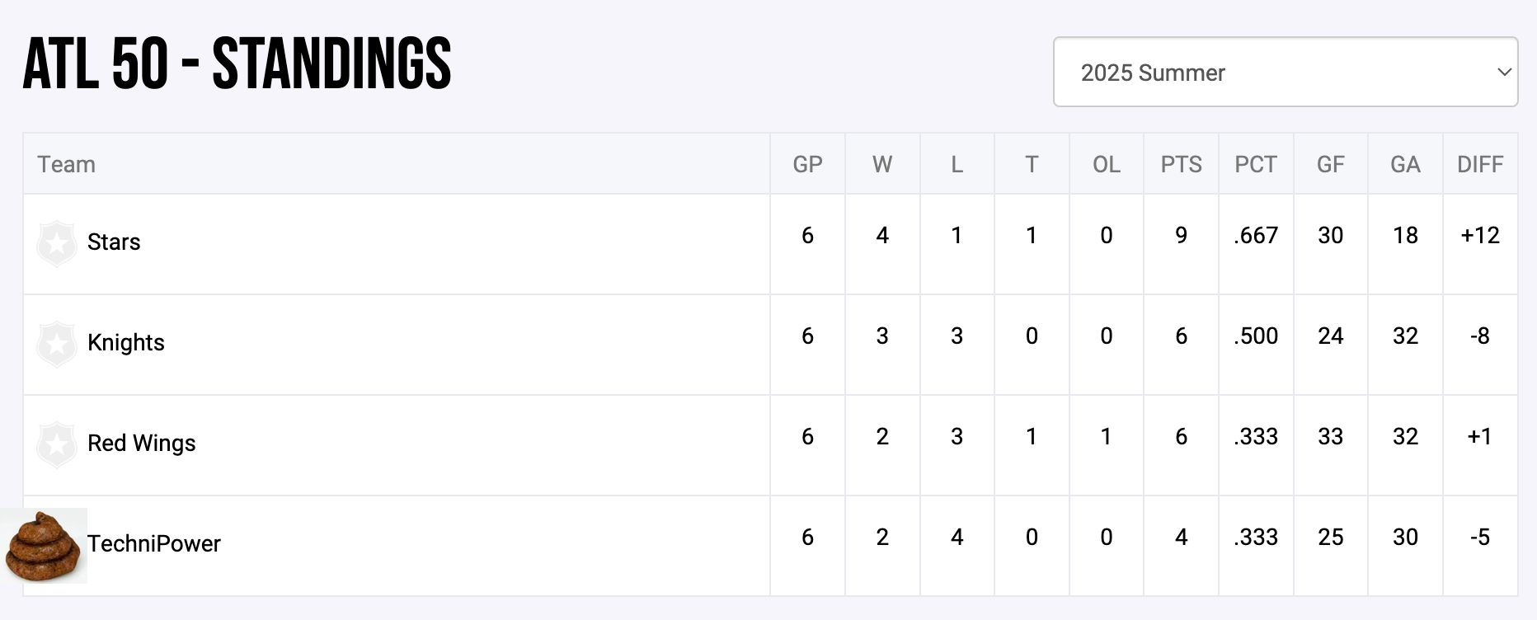Open the Red Wings team link
The height and width of the screenshot is (620, 1537).
[x=142, y=444]
